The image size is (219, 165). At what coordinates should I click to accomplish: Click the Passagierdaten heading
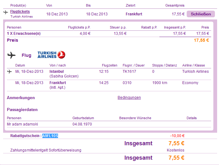tap(22, 109)
